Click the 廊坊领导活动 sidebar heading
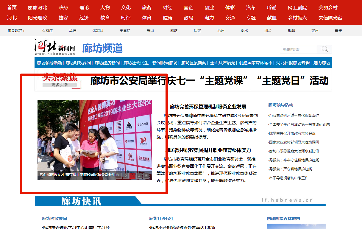 280,105
